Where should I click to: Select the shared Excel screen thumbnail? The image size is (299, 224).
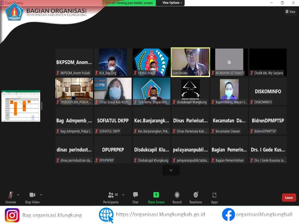pyautogui.click(x=21, y=106)
